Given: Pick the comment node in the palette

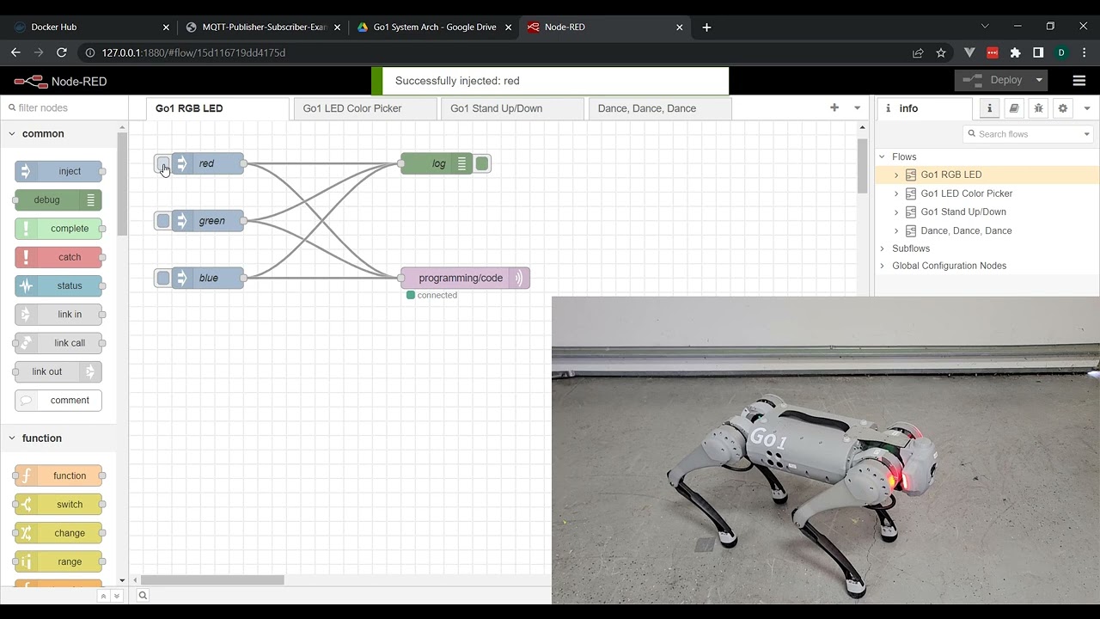Looking at the screenshot, I should (x=58, y=400).
